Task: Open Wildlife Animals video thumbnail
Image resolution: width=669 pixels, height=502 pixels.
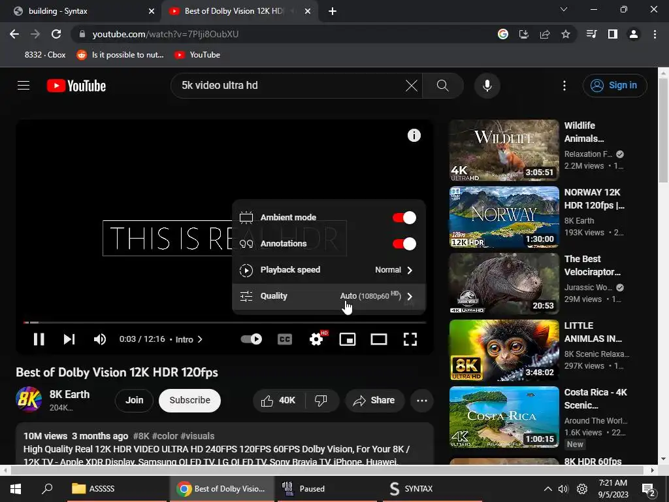Action: pos(504,150)
